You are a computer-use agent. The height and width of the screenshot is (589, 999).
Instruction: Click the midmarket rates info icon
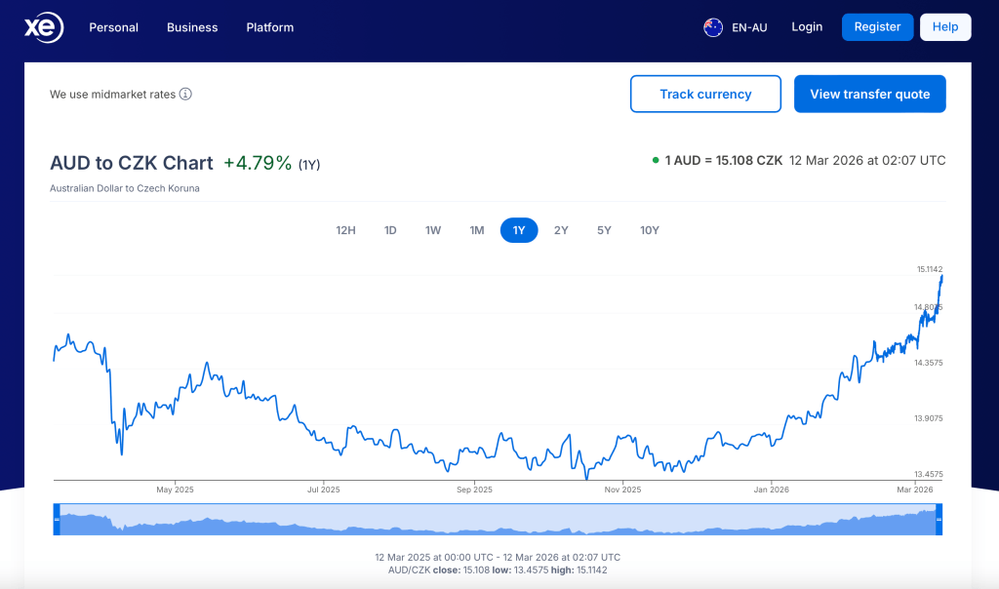point(185,95)
